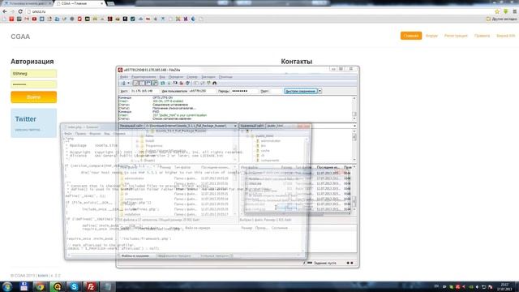
Task: Open the Site Manager dropdown arrow
Action: click(x=129, y=83)
